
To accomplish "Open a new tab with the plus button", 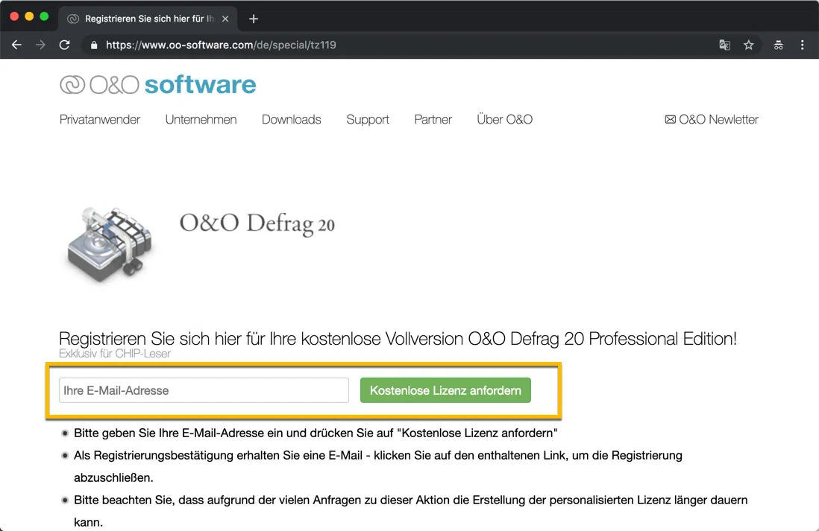I will (253, 19).
